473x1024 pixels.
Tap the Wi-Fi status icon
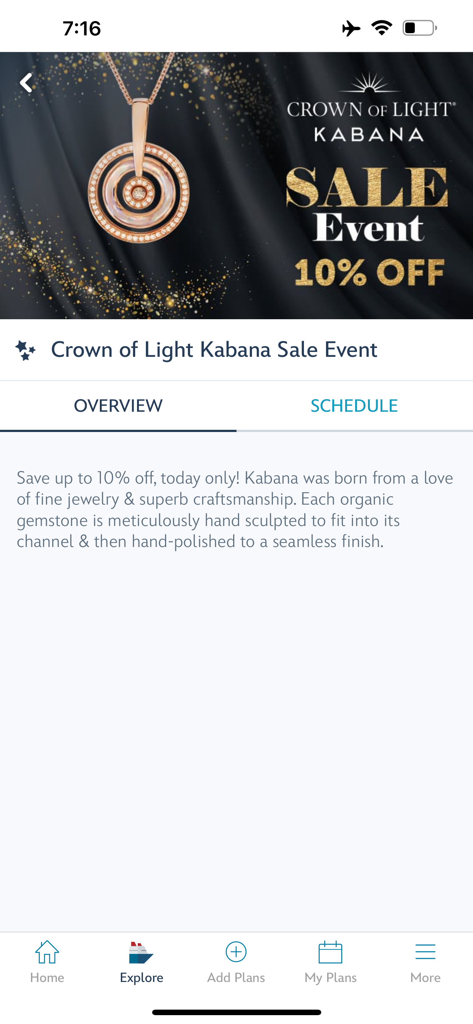click(382, 28)
